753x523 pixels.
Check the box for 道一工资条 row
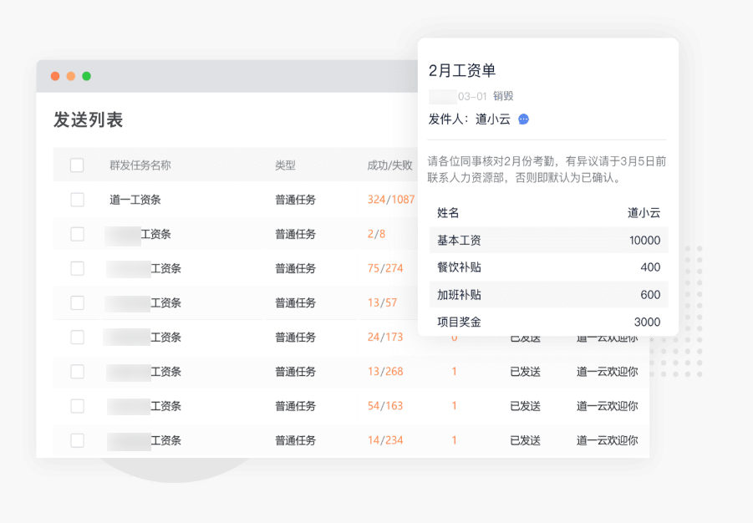77,200
